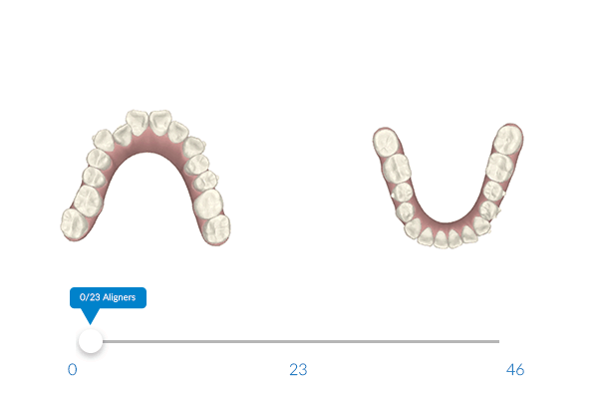Select the lower arch right rear molar
This screenshot has height=399, width=598.
point(508,139)
